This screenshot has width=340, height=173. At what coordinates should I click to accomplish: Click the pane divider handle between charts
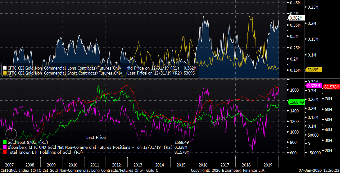pos(170,78)
